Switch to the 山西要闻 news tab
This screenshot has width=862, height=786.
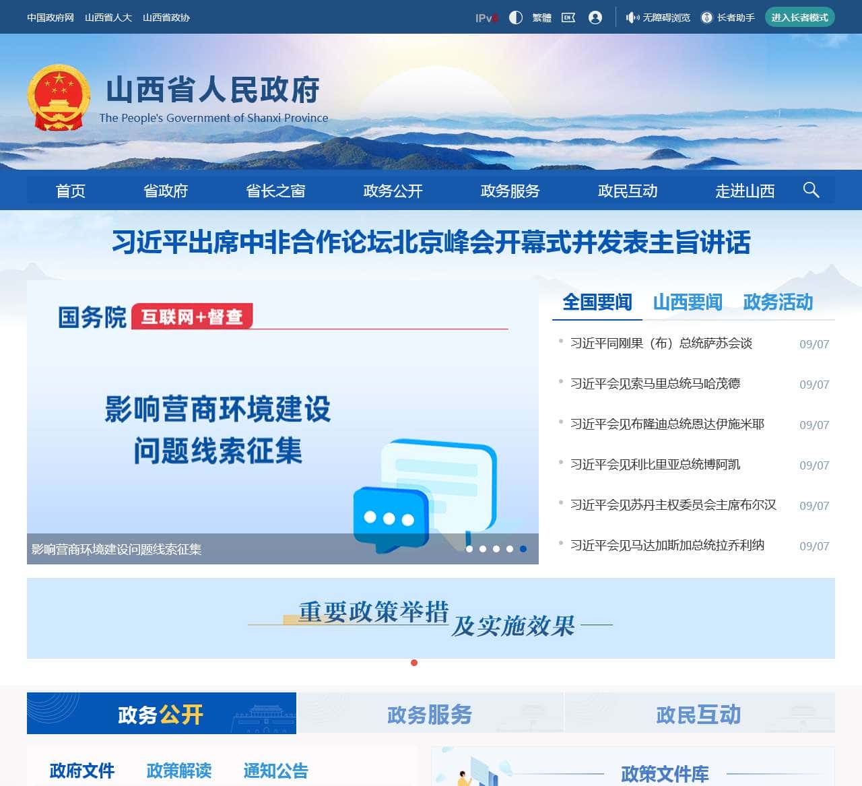click(x=688, y=302)
